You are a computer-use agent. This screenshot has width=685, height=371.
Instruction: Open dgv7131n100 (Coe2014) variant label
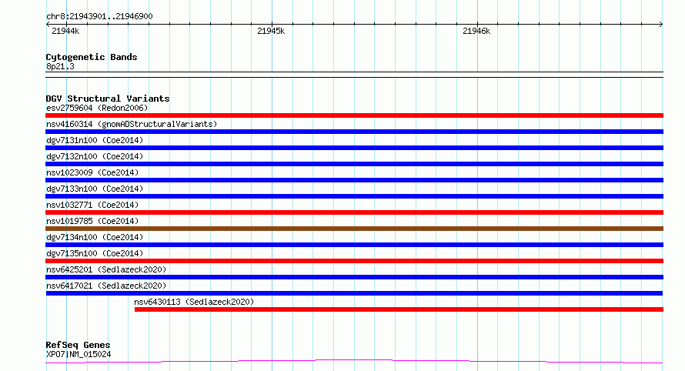point(95,140)
